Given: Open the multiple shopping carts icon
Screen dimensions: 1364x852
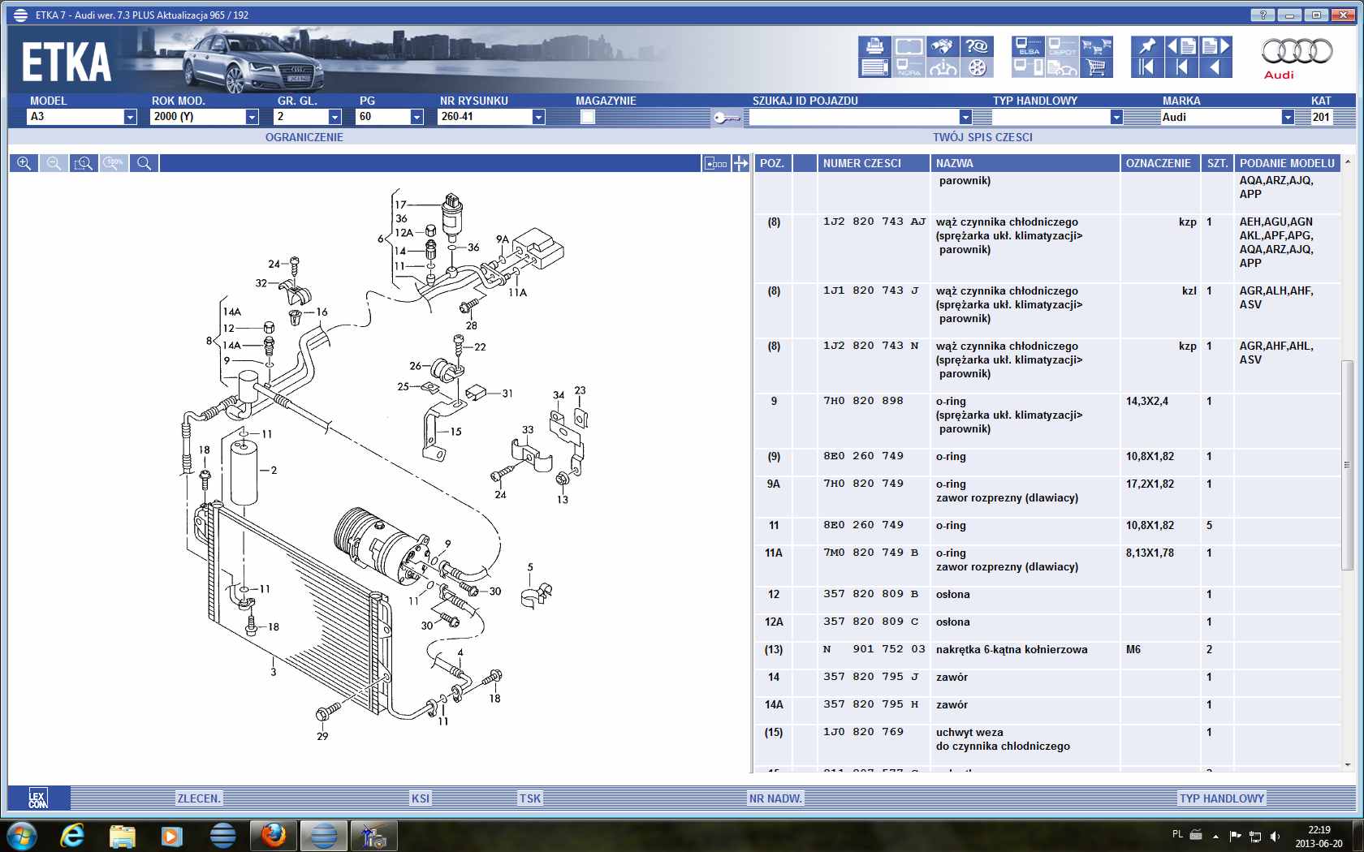Looking at the screenshot, I should (1096, 46).
